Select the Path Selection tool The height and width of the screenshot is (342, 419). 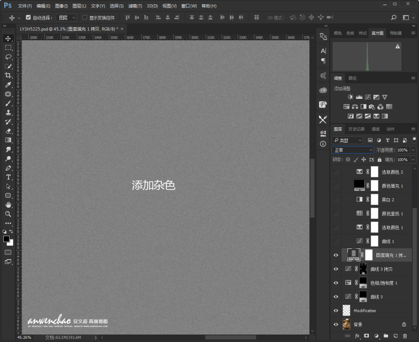point(8,186)
